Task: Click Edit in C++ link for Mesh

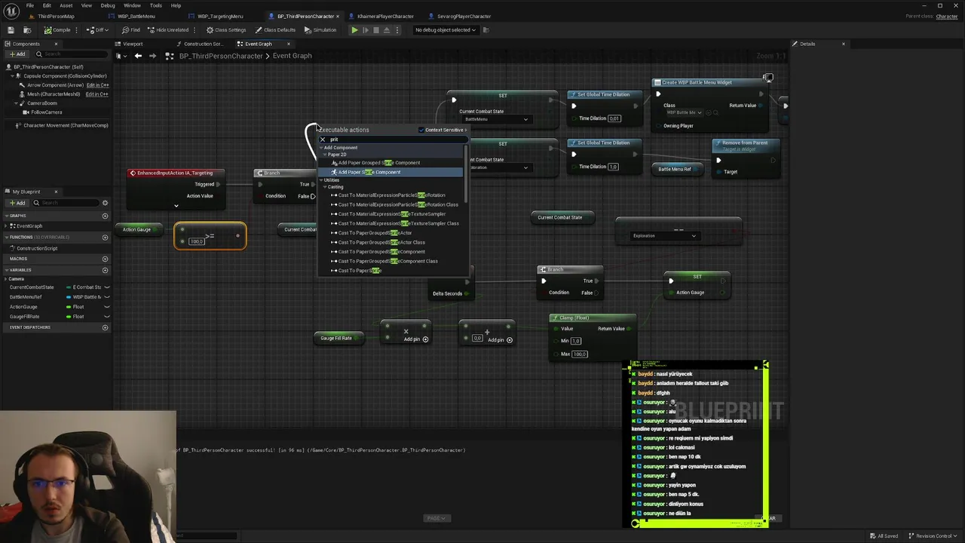Action: point(97,94)
